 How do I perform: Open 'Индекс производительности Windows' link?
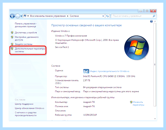click(110, 71)
